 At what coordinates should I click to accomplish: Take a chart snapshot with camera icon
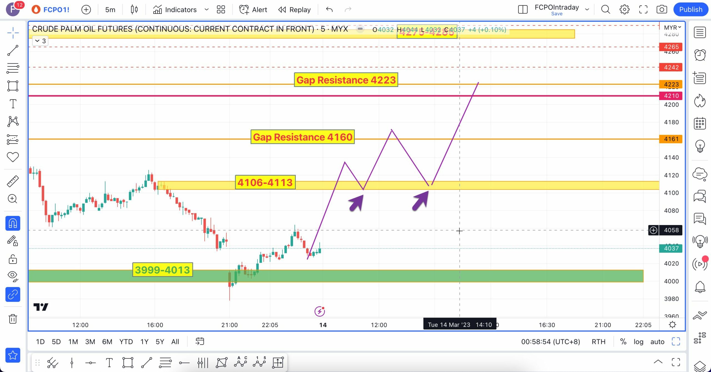click(x=662, y=9)
